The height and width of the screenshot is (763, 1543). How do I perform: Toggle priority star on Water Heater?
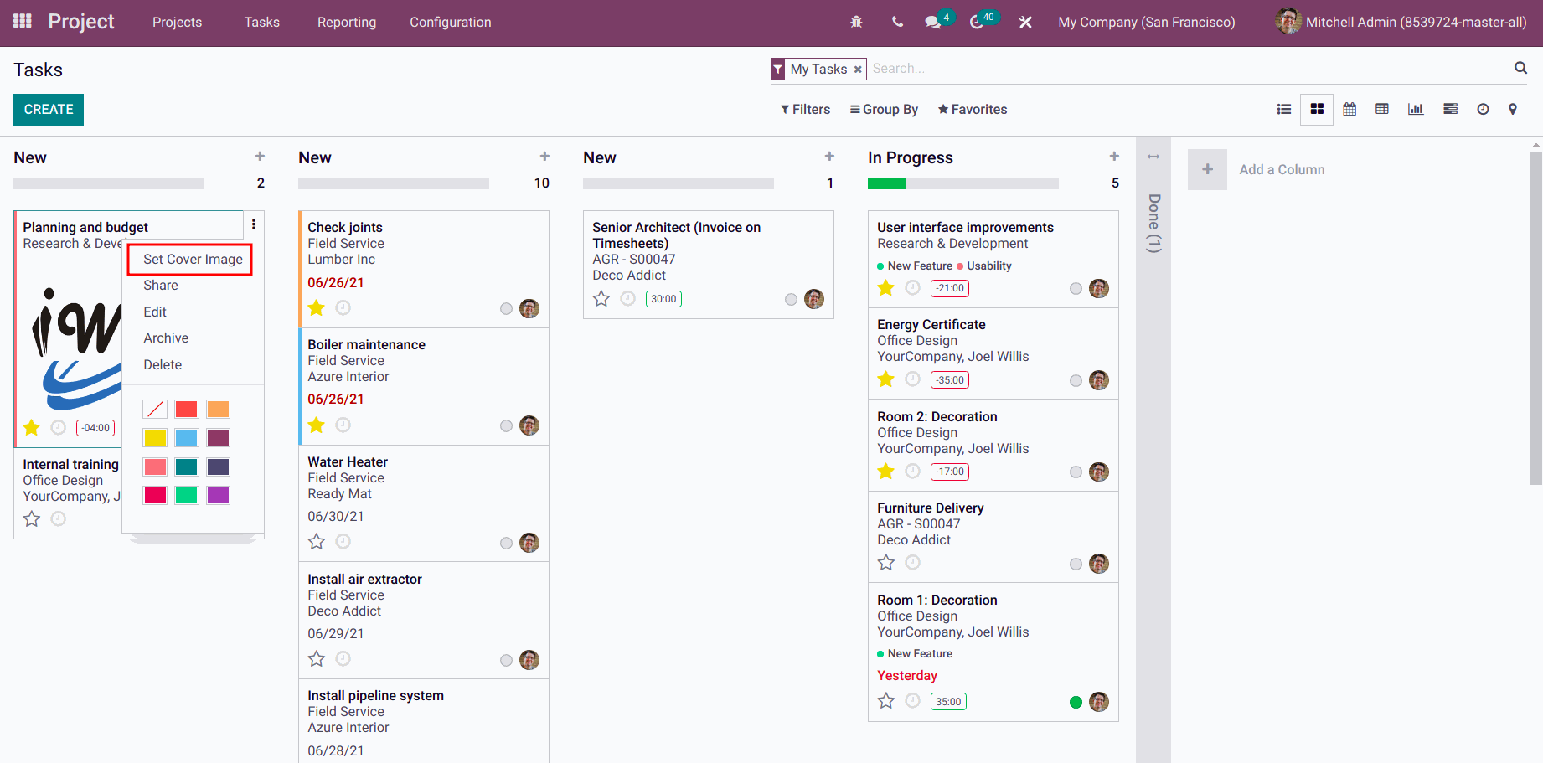[x=317, y=542]
